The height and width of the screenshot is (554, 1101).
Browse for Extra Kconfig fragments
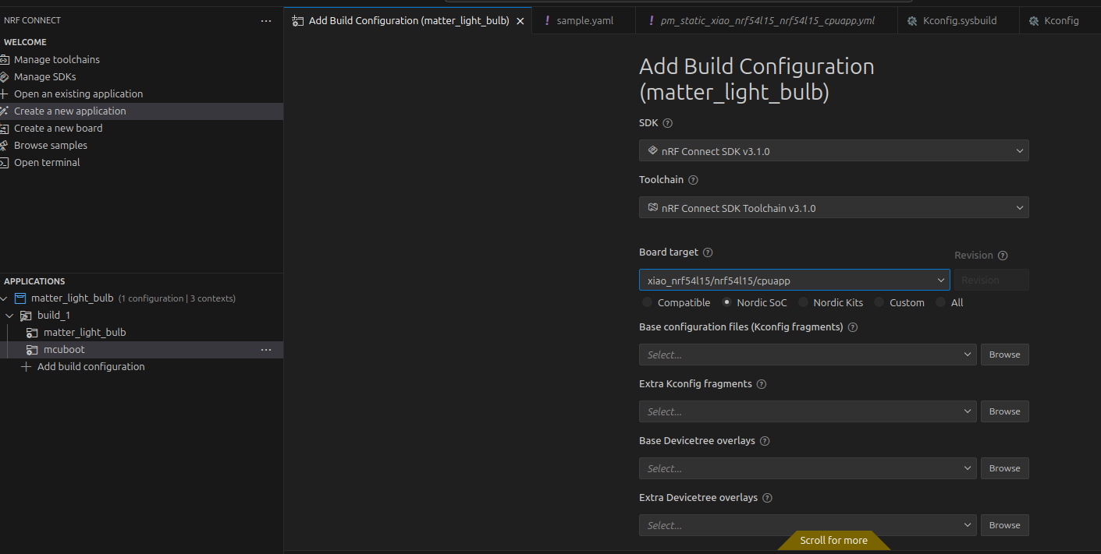[1004, 411]
